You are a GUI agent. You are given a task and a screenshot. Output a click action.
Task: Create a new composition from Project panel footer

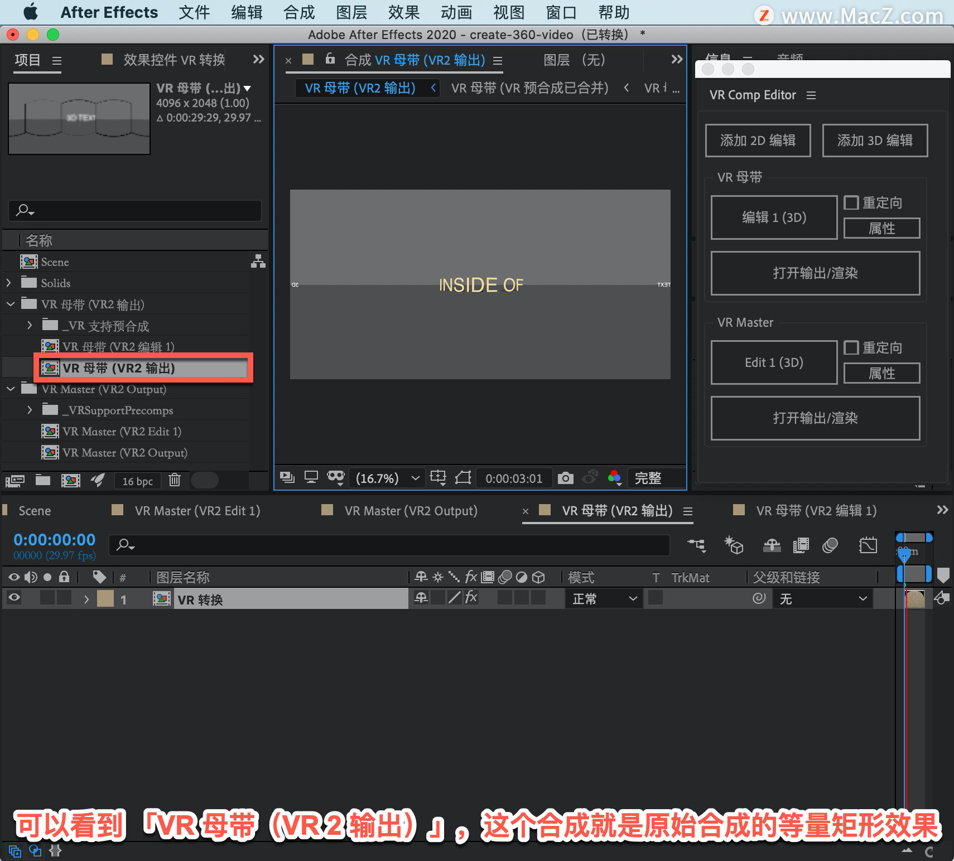pyautogui.click(x=71, y=480)
